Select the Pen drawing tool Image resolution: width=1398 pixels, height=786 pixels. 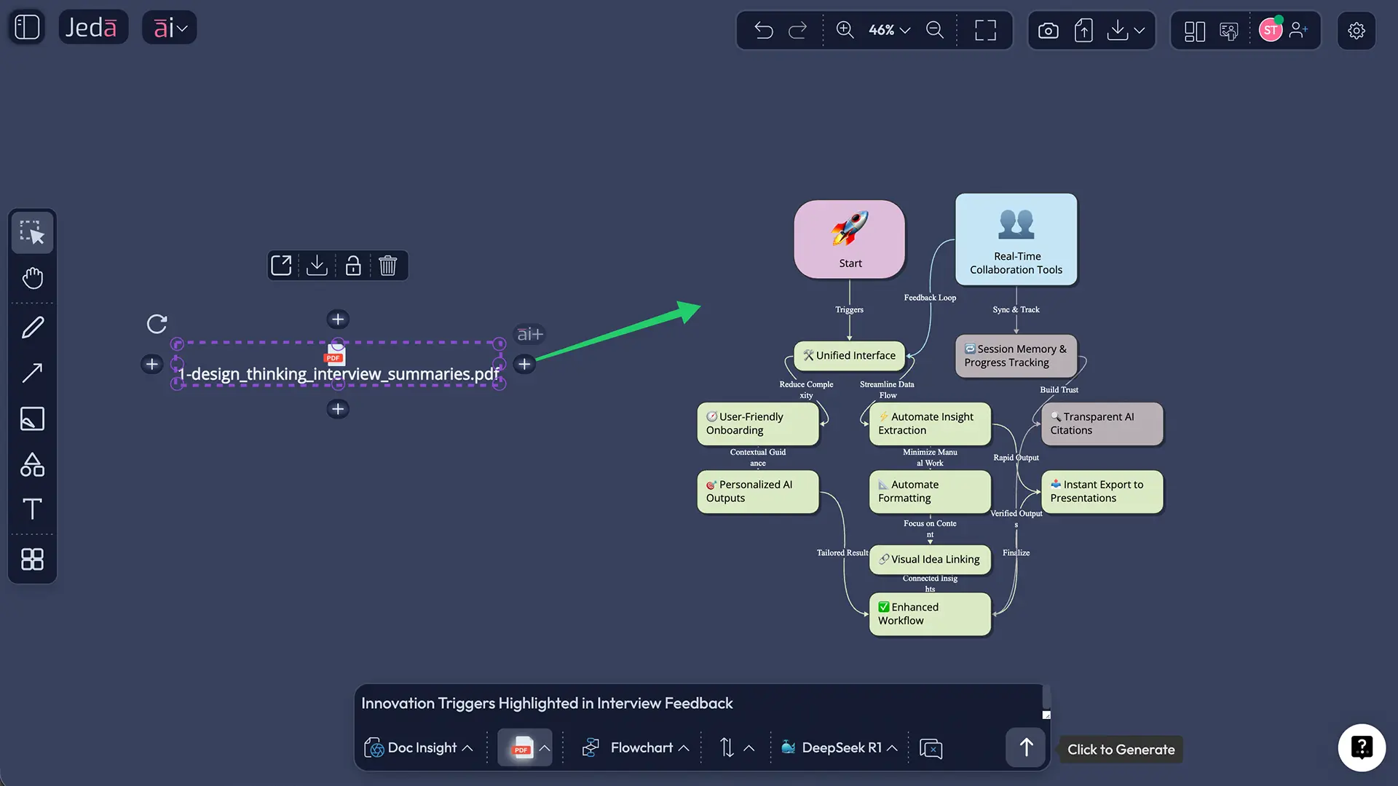tap(32, 327)
